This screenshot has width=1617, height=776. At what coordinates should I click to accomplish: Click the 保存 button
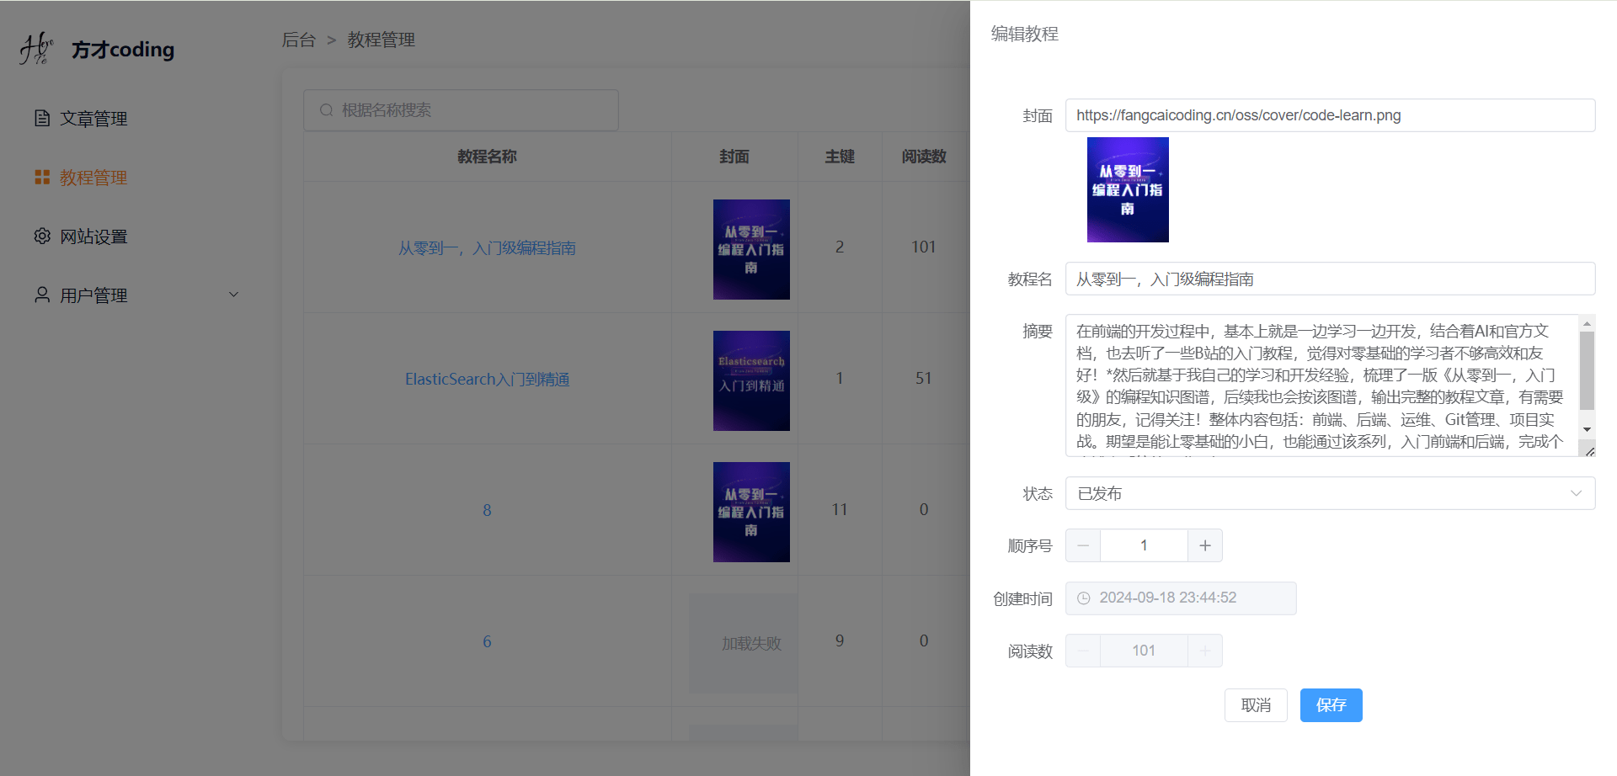1331,705
